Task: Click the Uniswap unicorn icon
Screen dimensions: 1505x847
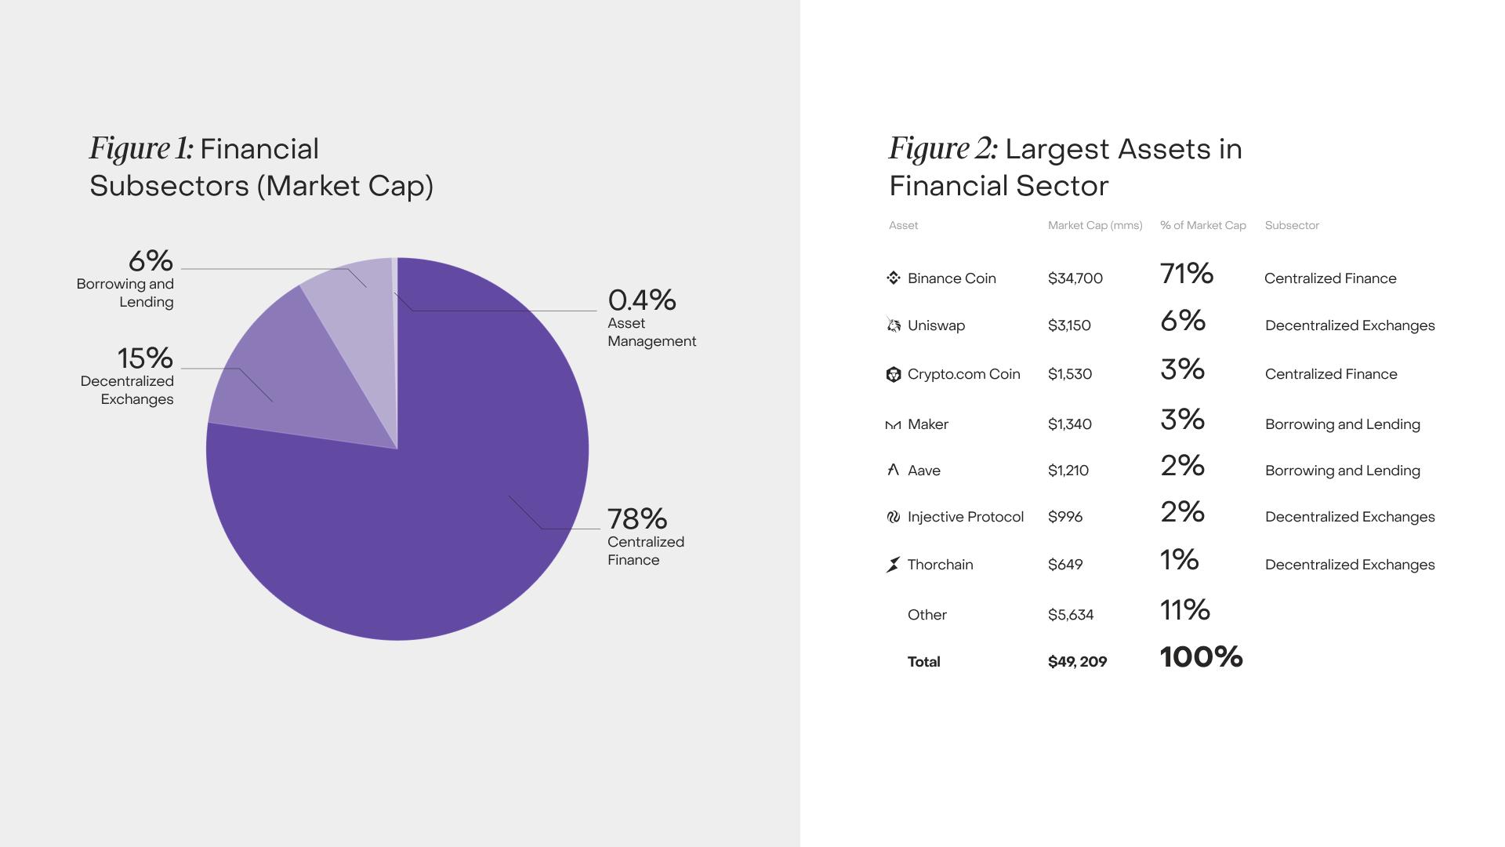Action: (893, 325)
